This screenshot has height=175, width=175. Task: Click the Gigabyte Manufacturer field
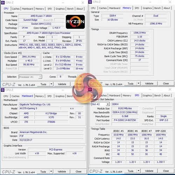(x=51, y=104)
